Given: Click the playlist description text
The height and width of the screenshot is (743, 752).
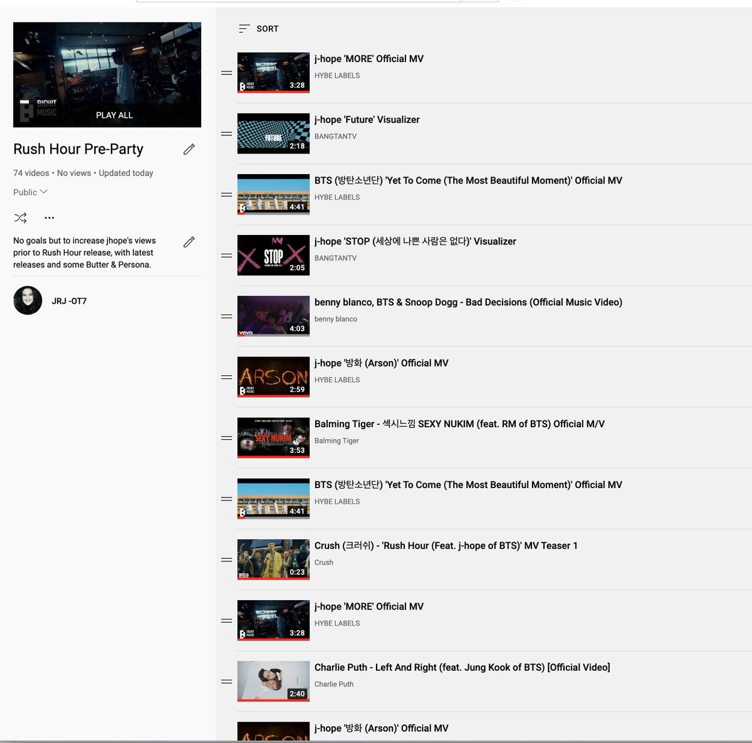Looking at the screenshot, I should click(x=85, y=252).
